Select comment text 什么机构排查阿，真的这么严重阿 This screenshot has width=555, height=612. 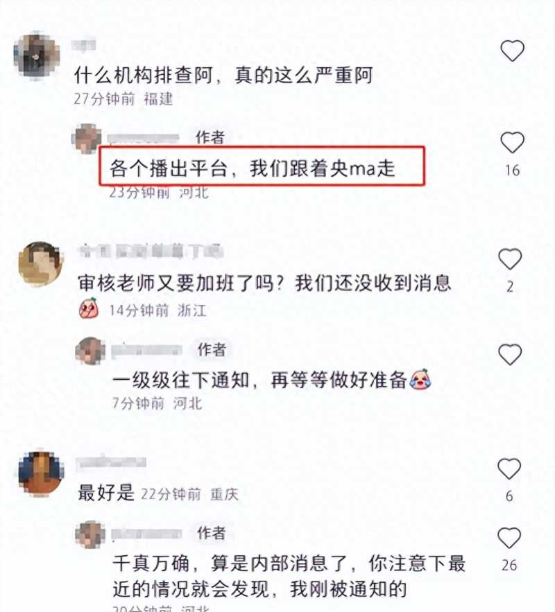pyautogui.click(x=224, y=75)
